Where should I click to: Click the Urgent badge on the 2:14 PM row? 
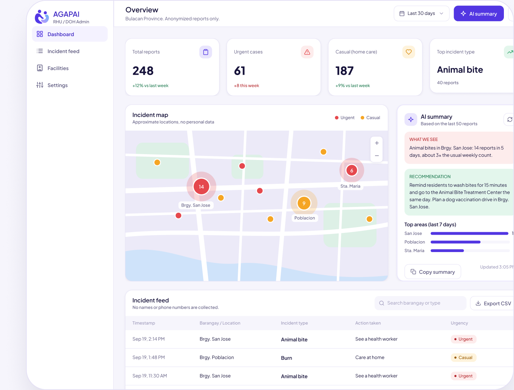[x=463, y=339]
